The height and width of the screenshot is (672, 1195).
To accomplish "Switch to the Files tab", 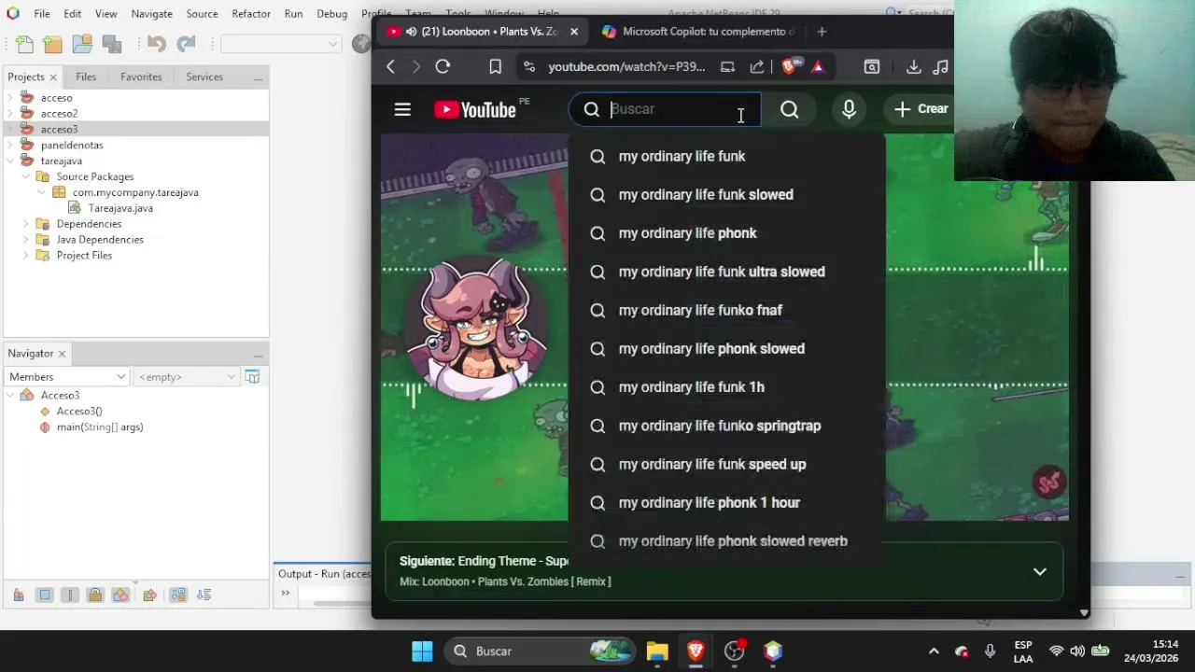I will pos(86,77).
